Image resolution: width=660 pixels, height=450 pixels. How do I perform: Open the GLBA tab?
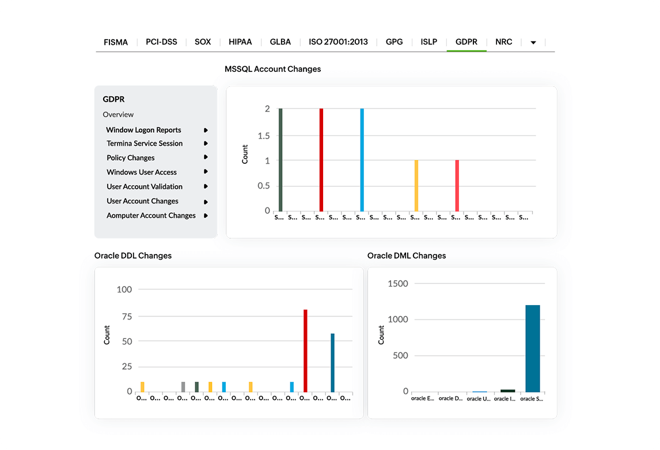pos(280,42)
